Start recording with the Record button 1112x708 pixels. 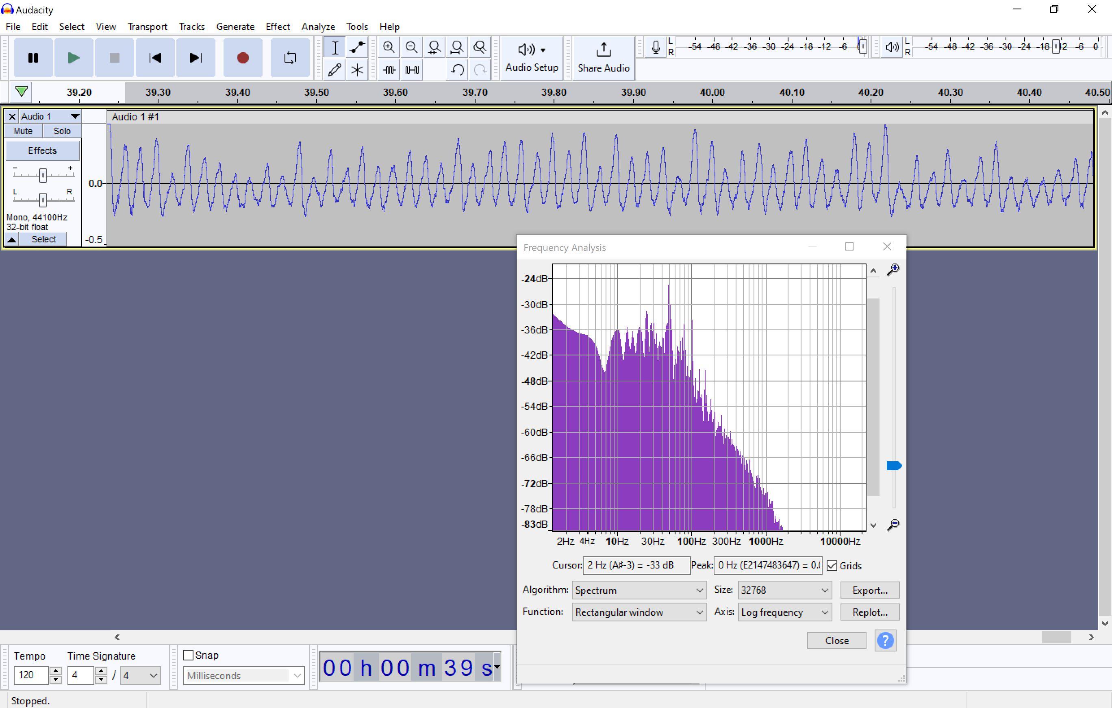(243, 58)
